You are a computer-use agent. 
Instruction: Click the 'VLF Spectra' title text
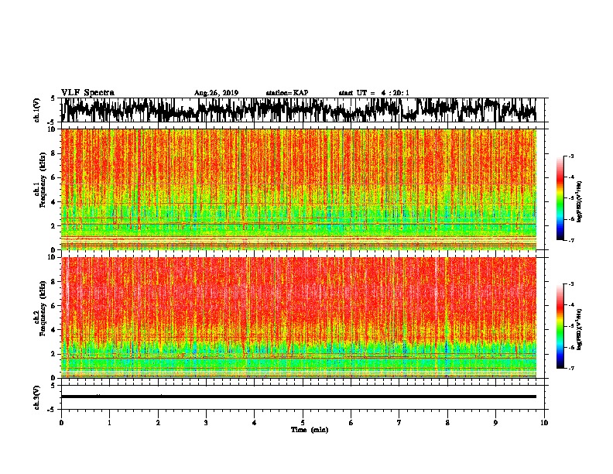87,93
